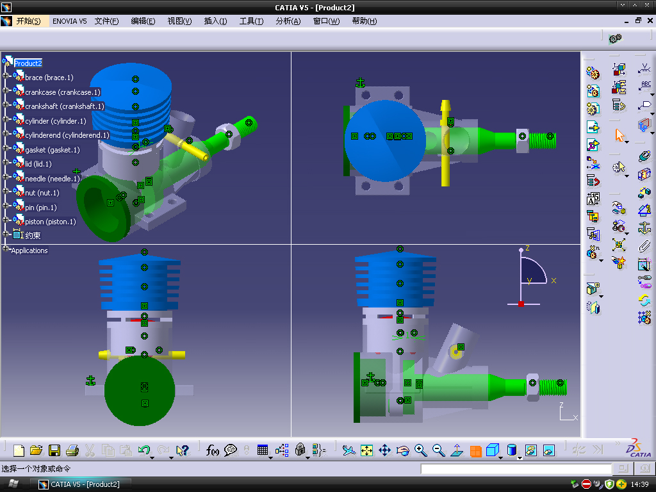Click the CATIA V5 - [Product2] taskbar button

tap(79, 484)
